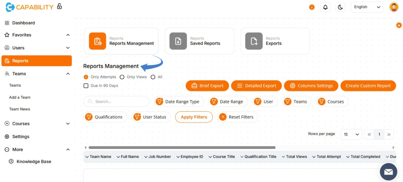Click the Brief Export button
403x182 pixels.
point(207,86)
